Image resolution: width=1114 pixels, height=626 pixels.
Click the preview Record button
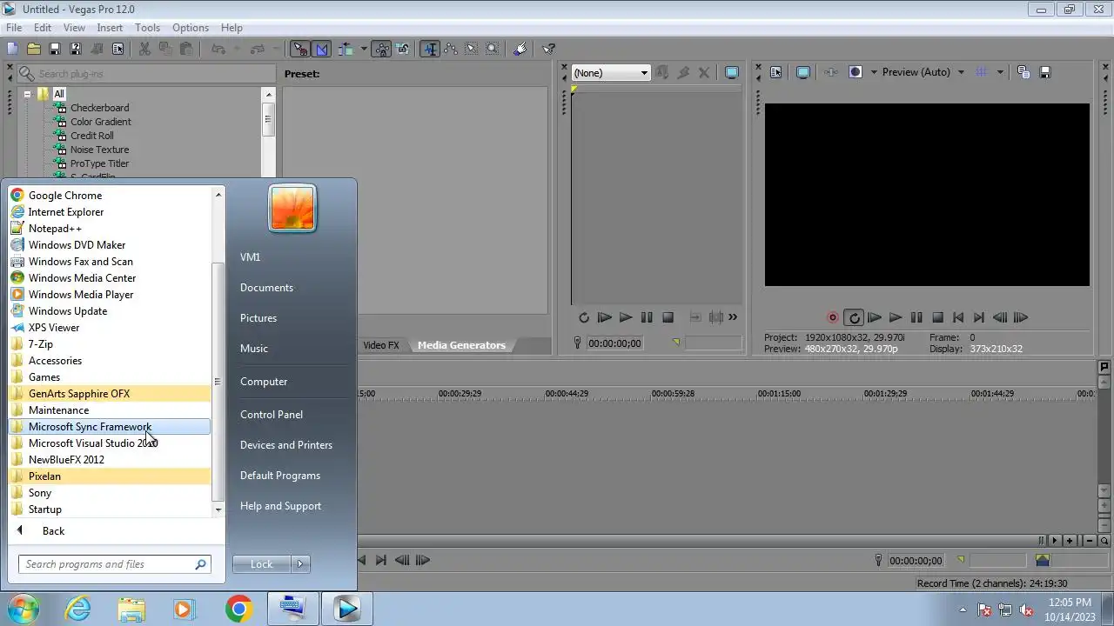pyautogui.click(x=833, y=318)
